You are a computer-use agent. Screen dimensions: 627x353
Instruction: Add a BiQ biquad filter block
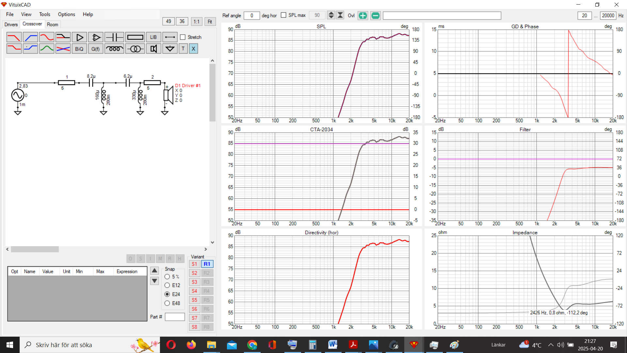[x=79, y=49]
